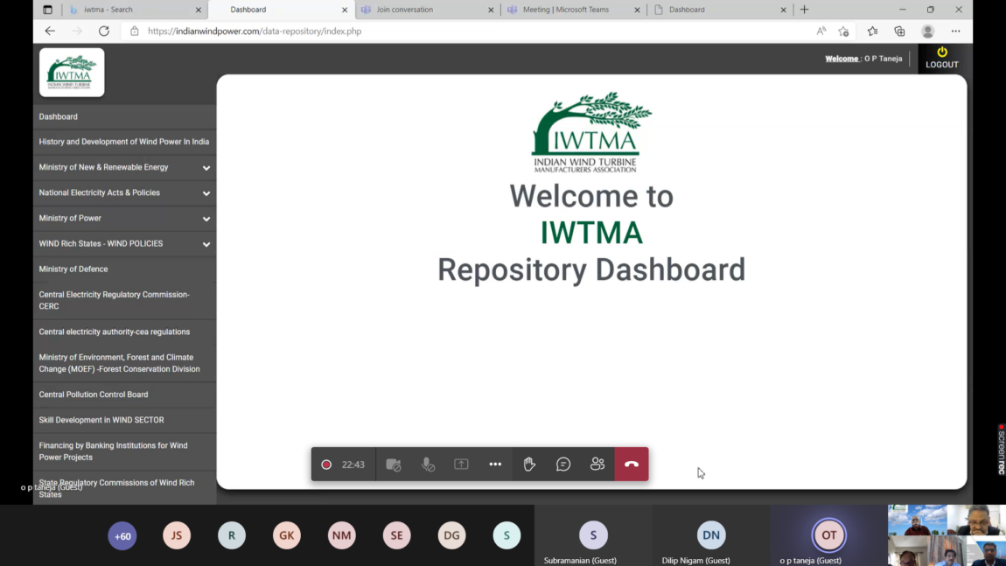This screenshot has height=566, width=1006.
Task: Click the LOGOUT button
Action: click(x=941, y=59)
